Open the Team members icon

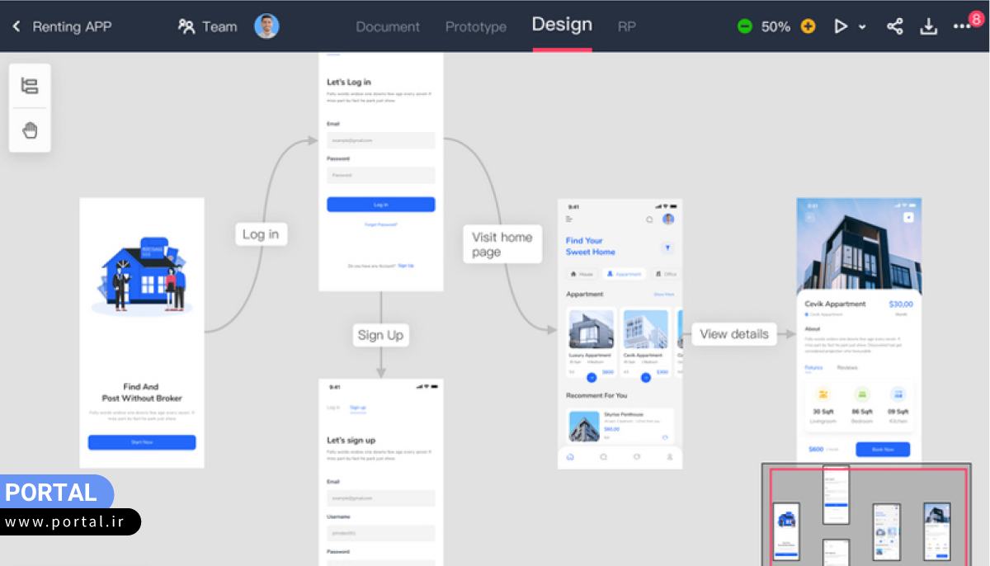click(x=186, y=26)
